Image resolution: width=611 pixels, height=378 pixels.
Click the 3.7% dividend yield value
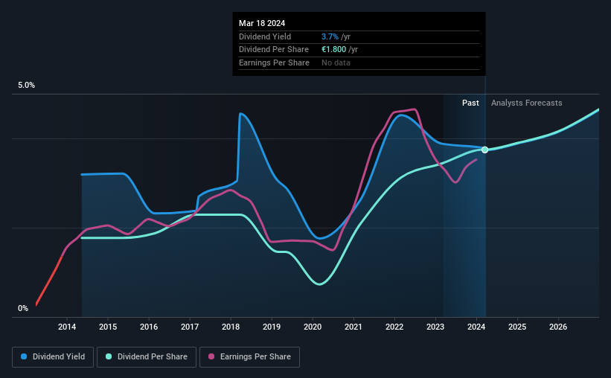click(330, 36)
